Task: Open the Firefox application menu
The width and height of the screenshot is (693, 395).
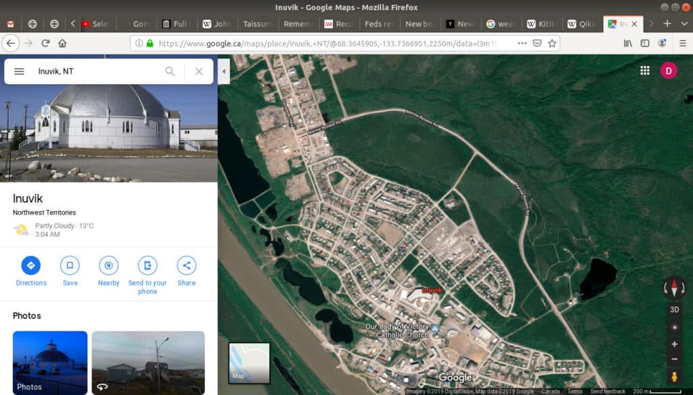Action: pos(682,43)
